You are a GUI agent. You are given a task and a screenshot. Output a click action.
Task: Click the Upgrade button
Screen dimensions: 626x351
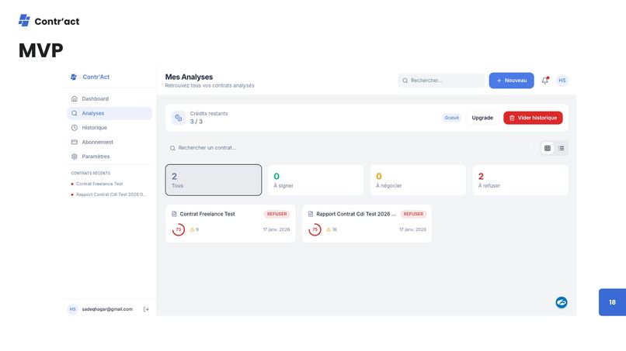pos(482,118)
